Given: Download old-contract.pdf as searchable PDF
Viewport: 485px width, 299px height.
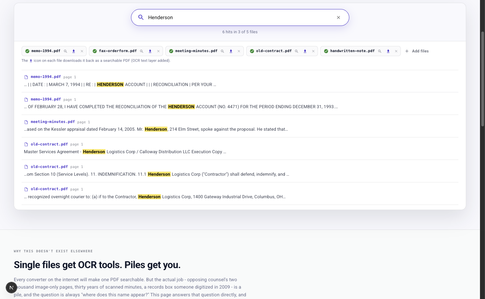Looking at the screenshot, I should [305, 51].
